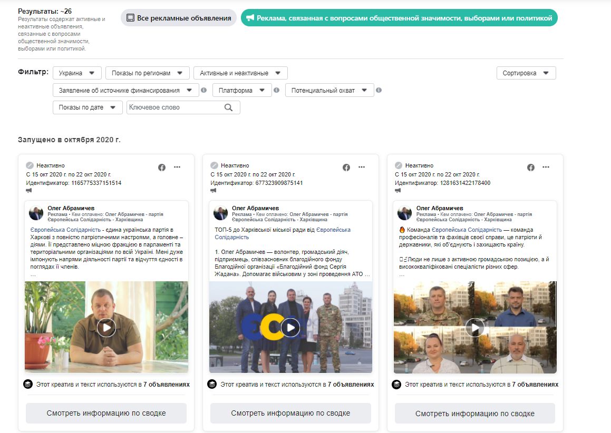This screenshot has width=611, height=433.
Task: Expand Показы по регионам filter
Action: [147, 73]
